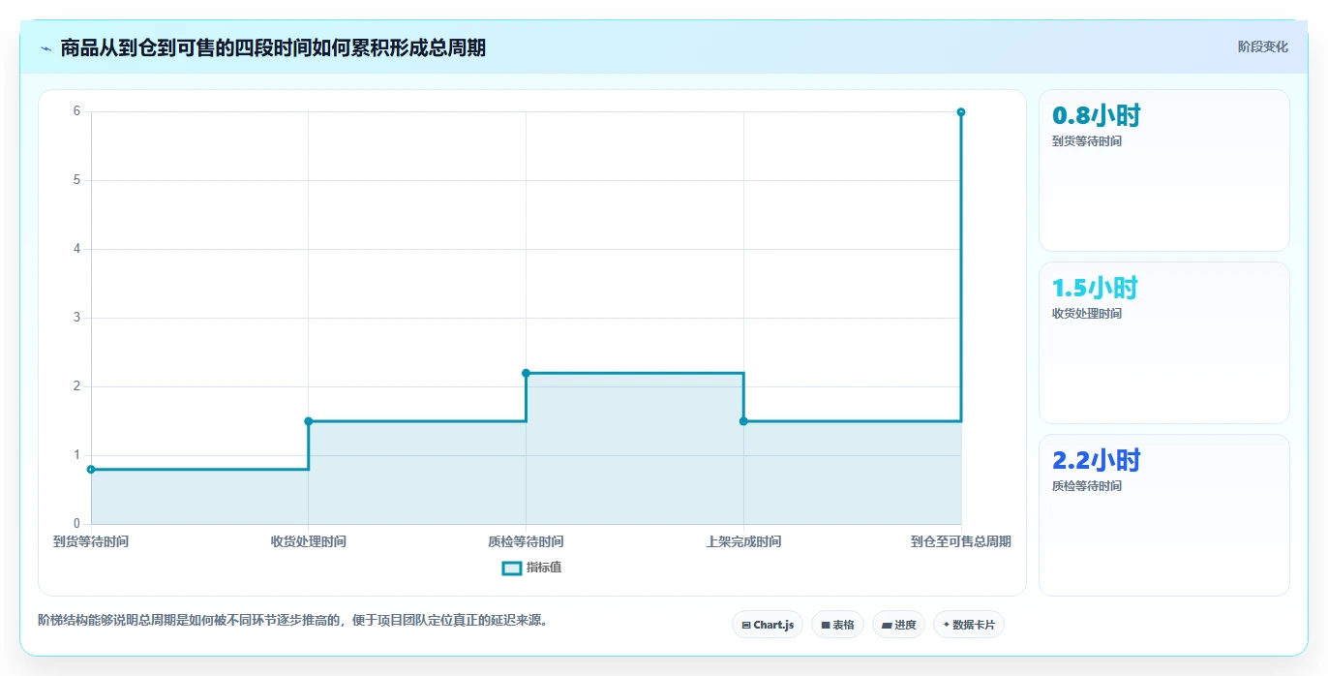Click the data point at 上架完成时间
This screenshot has width=1328, height=676.
tap(743, 421)
